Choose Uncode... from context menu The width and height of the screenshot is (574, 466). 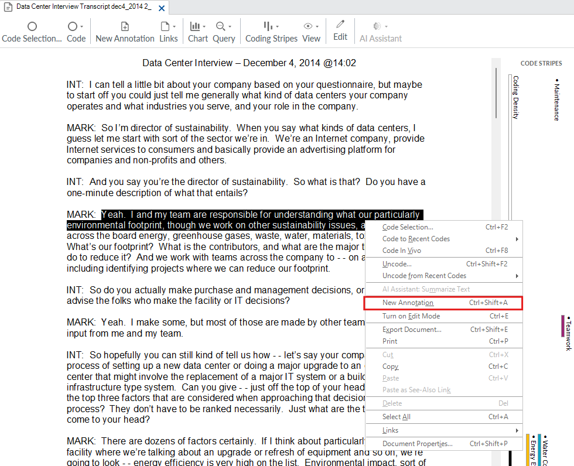pos(444,264)
